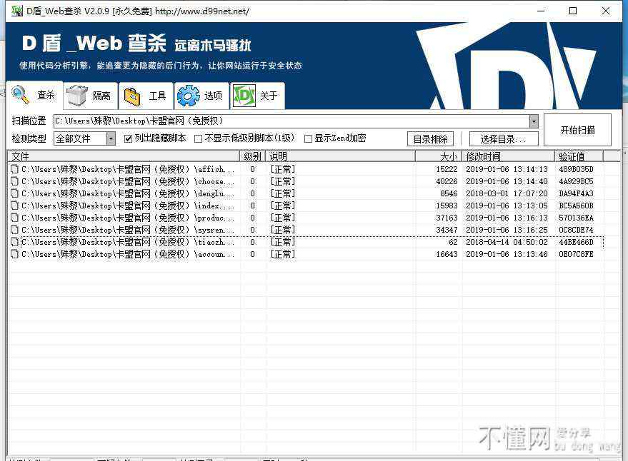Click modified time 2019-01-06 13:16:25
This screenshot has width=628, height=461.
pos(507,230)
